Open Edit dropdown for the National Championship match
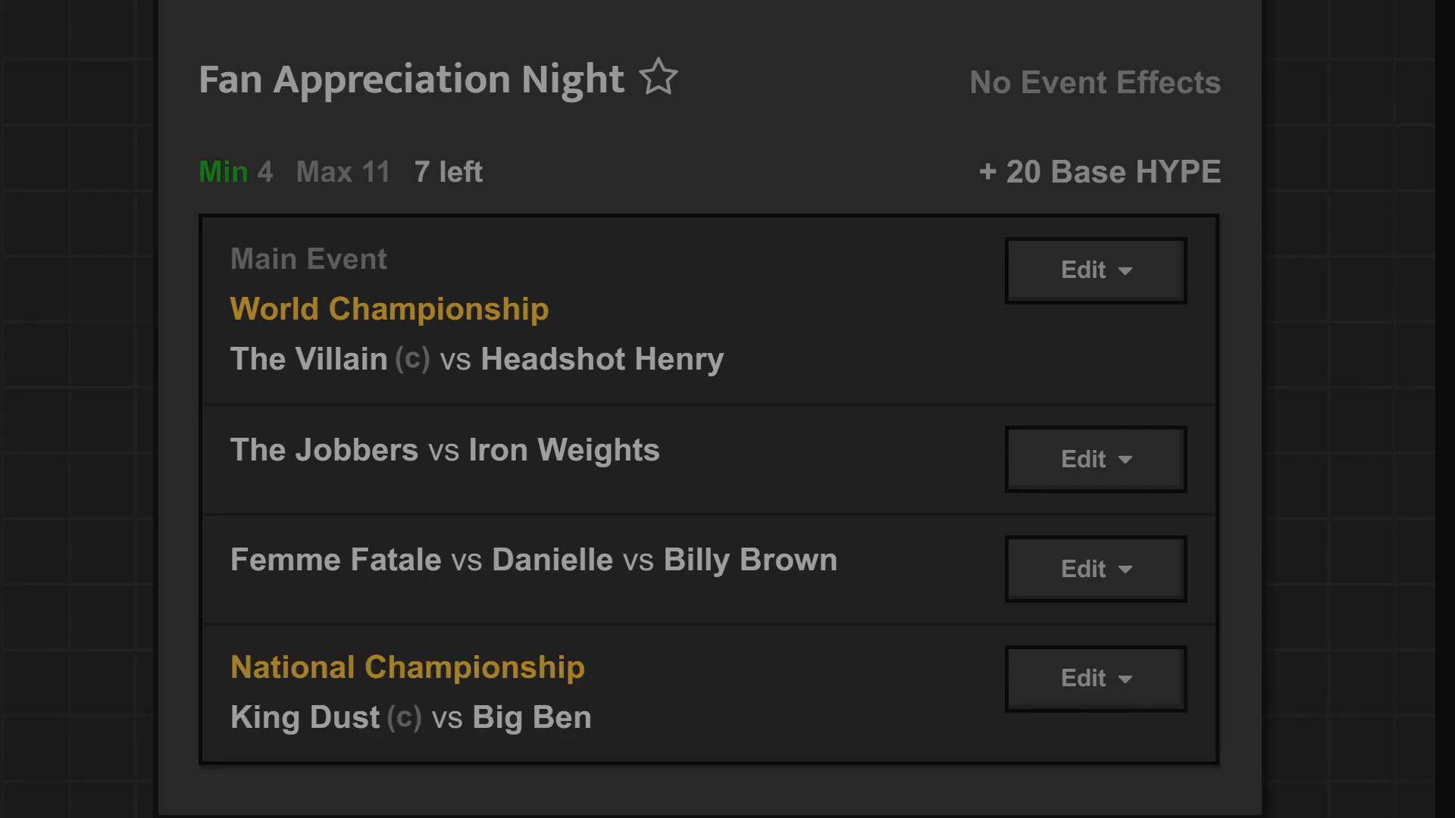1455x818 pixels. coord(1095,679)
